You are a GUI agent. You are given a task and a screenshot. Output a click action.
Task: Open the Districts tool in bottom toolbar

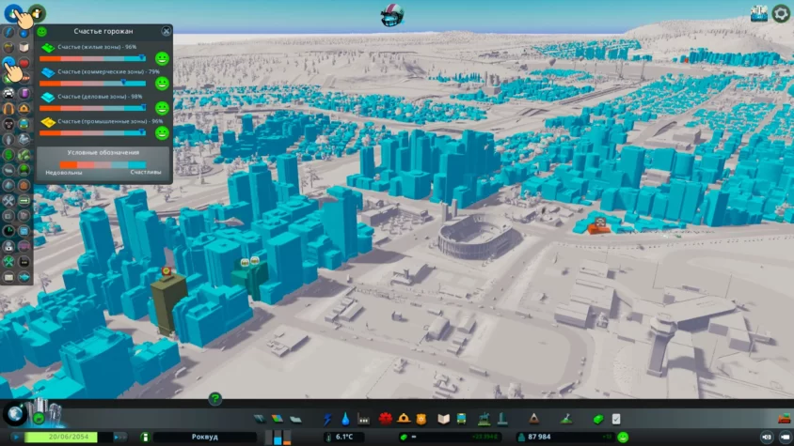(x=295, y=419)
